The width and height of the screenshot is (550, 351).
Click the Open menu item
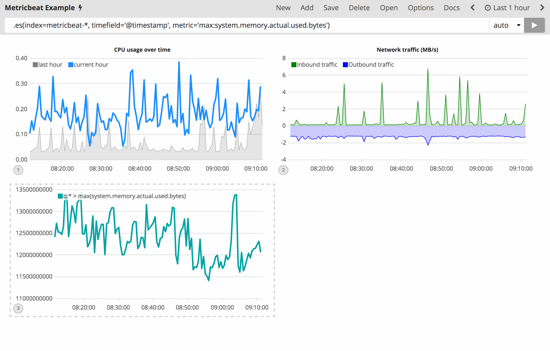point(389,8)
